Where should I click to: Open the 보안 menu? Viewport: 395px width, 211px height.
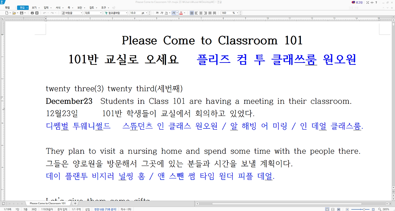coord(81,7)
